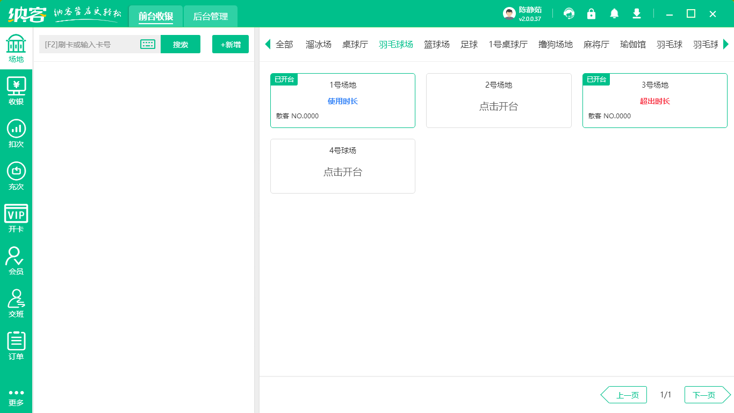Click the user avatar 陈静茹
The width and height of the screenshot is (734, 413).
click(509, 13)
